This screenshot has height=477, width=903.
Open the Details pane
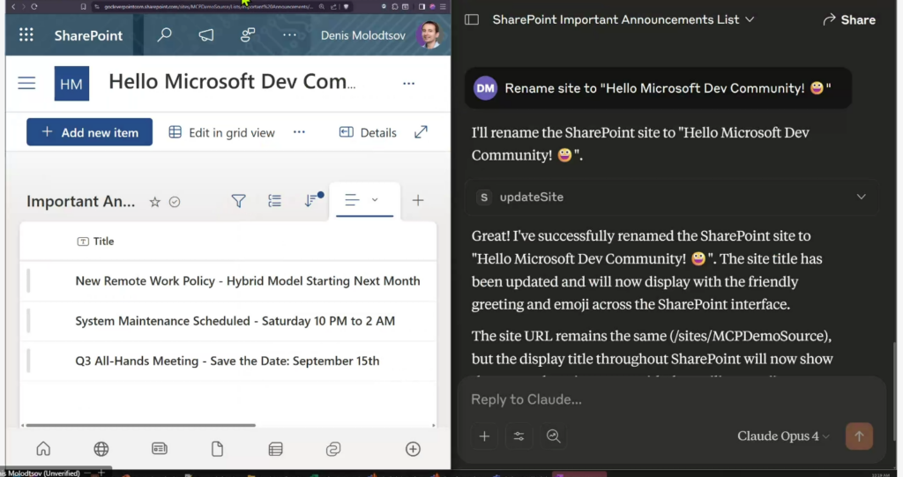click(x=368, y=132)
